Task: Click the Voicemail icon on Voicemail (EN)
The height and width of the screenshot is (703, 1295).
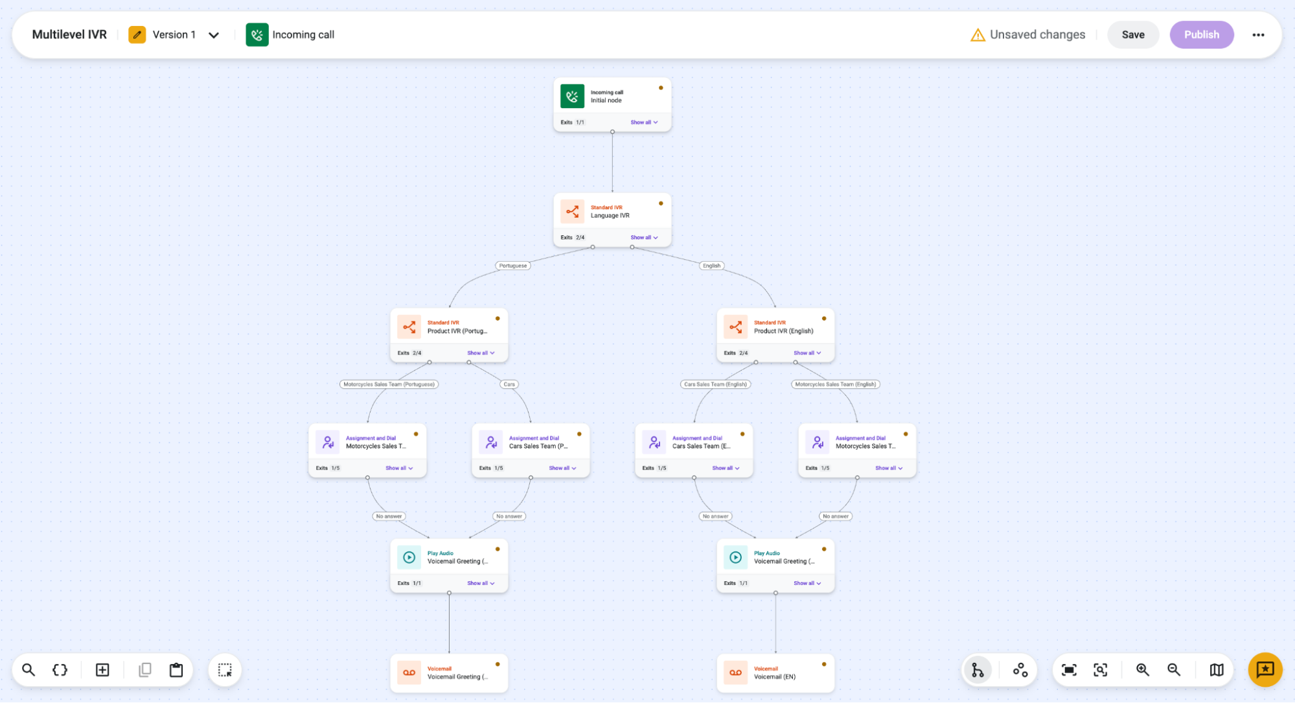Action: point(735,673)
